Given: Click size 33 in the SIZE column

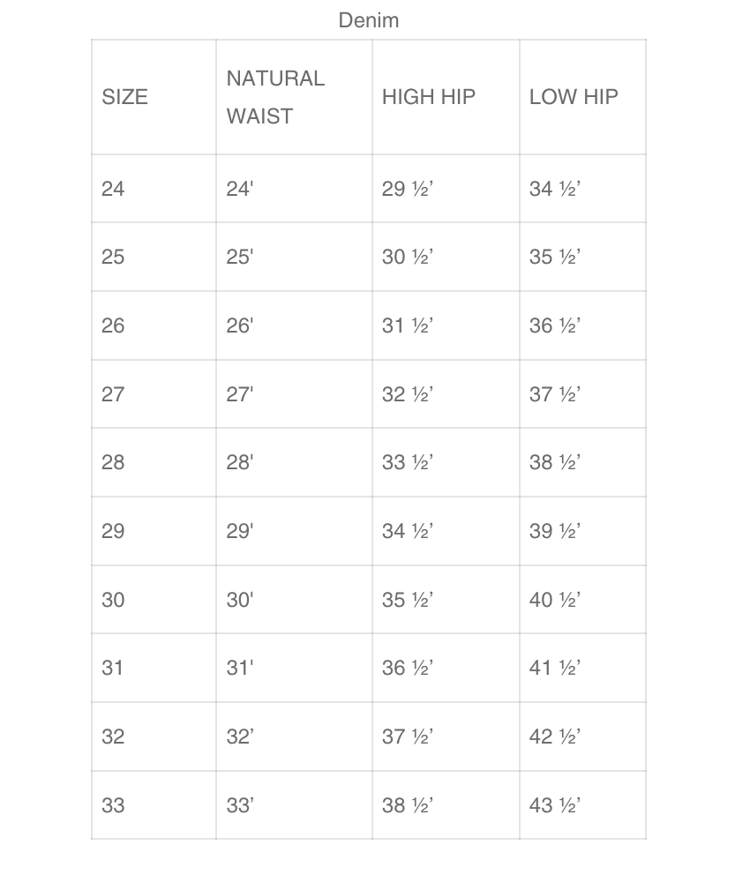Looking at the screenshot, I should [113, 805].
